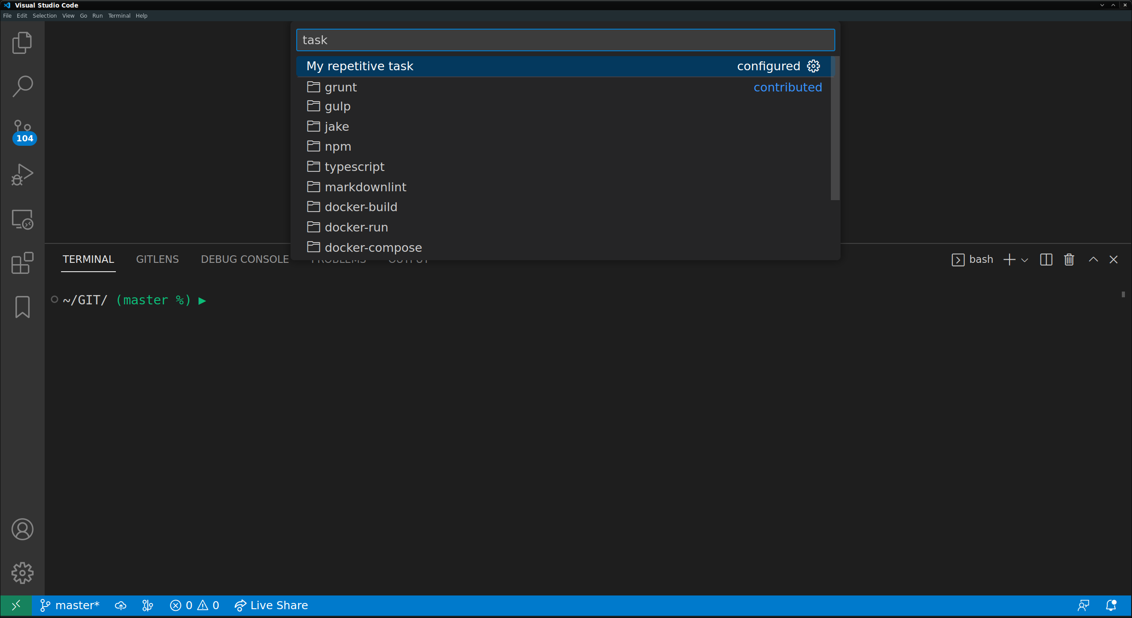Open the Edit menu
Image resolution: width=1132 pixels, height=618 pixels.
(22, 16)
